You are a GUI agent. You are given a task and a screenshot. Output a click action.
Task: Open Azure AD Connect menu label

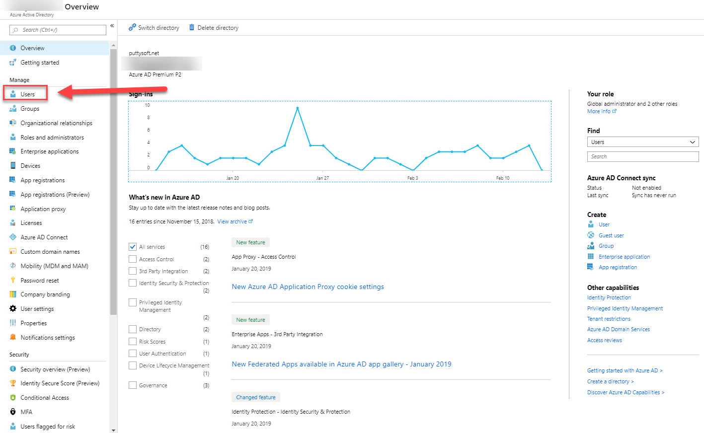tap(44, 237)
